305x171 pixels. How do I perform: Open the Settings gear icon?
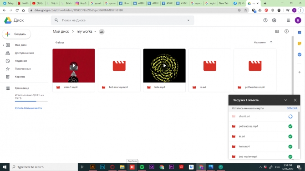274,20
